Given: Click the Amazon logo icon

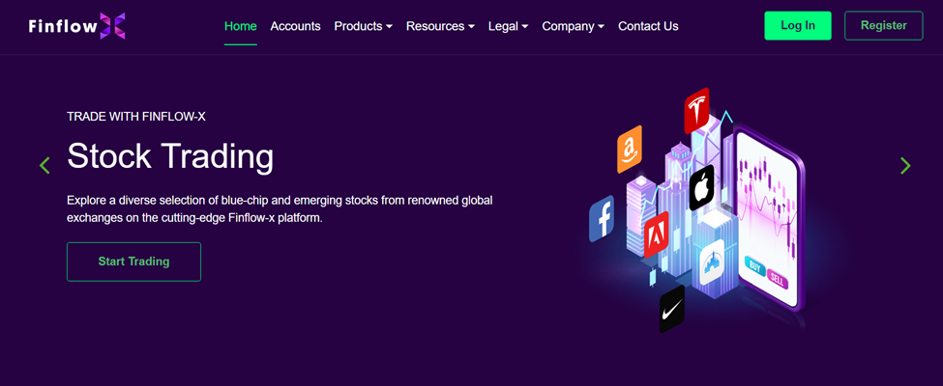Looking at the screenshot, I should 629,149.
